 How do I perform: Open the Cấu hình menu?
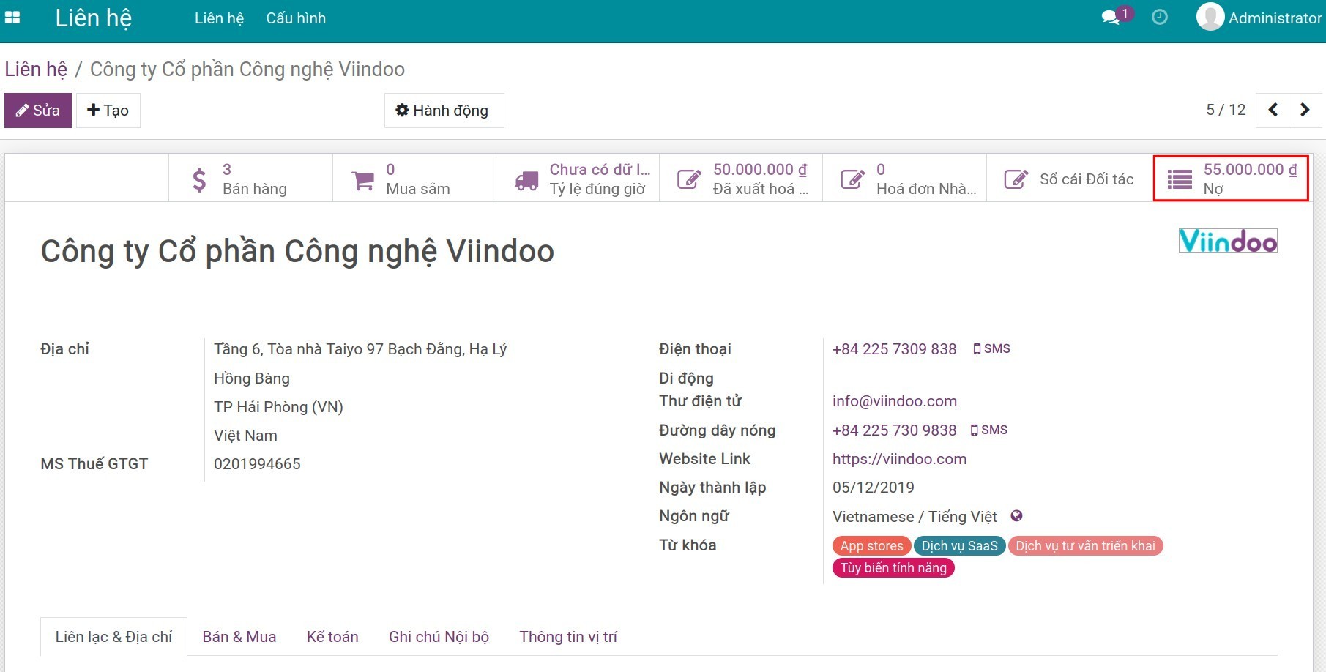[295, 18]
